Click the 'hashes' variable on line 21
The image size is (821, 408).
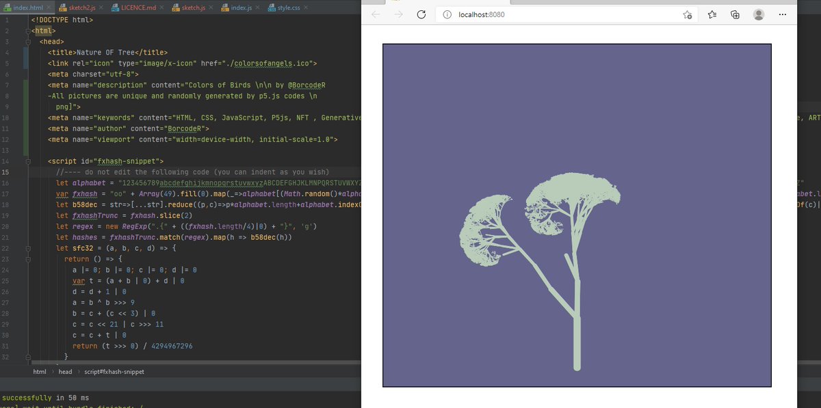point(85,237)
